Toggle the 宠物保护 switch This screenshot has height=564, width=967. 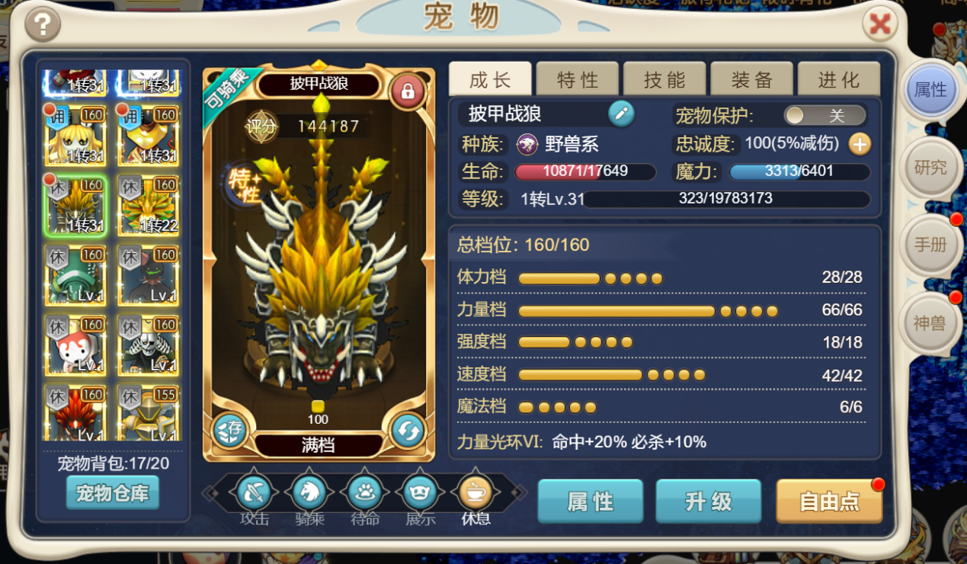click(x=826, y=116)
